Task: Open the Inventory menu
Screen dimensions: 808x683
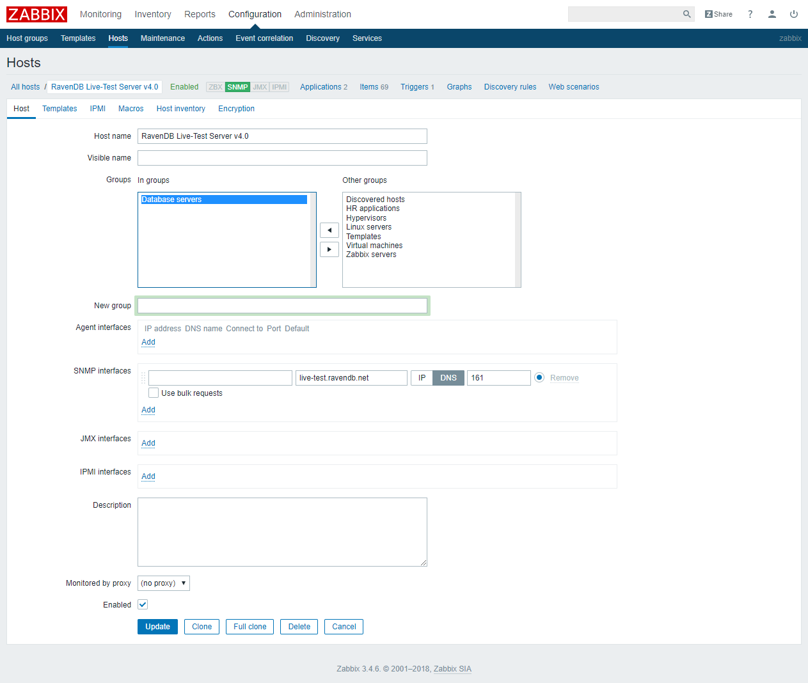Action: (x=153, y=14)
